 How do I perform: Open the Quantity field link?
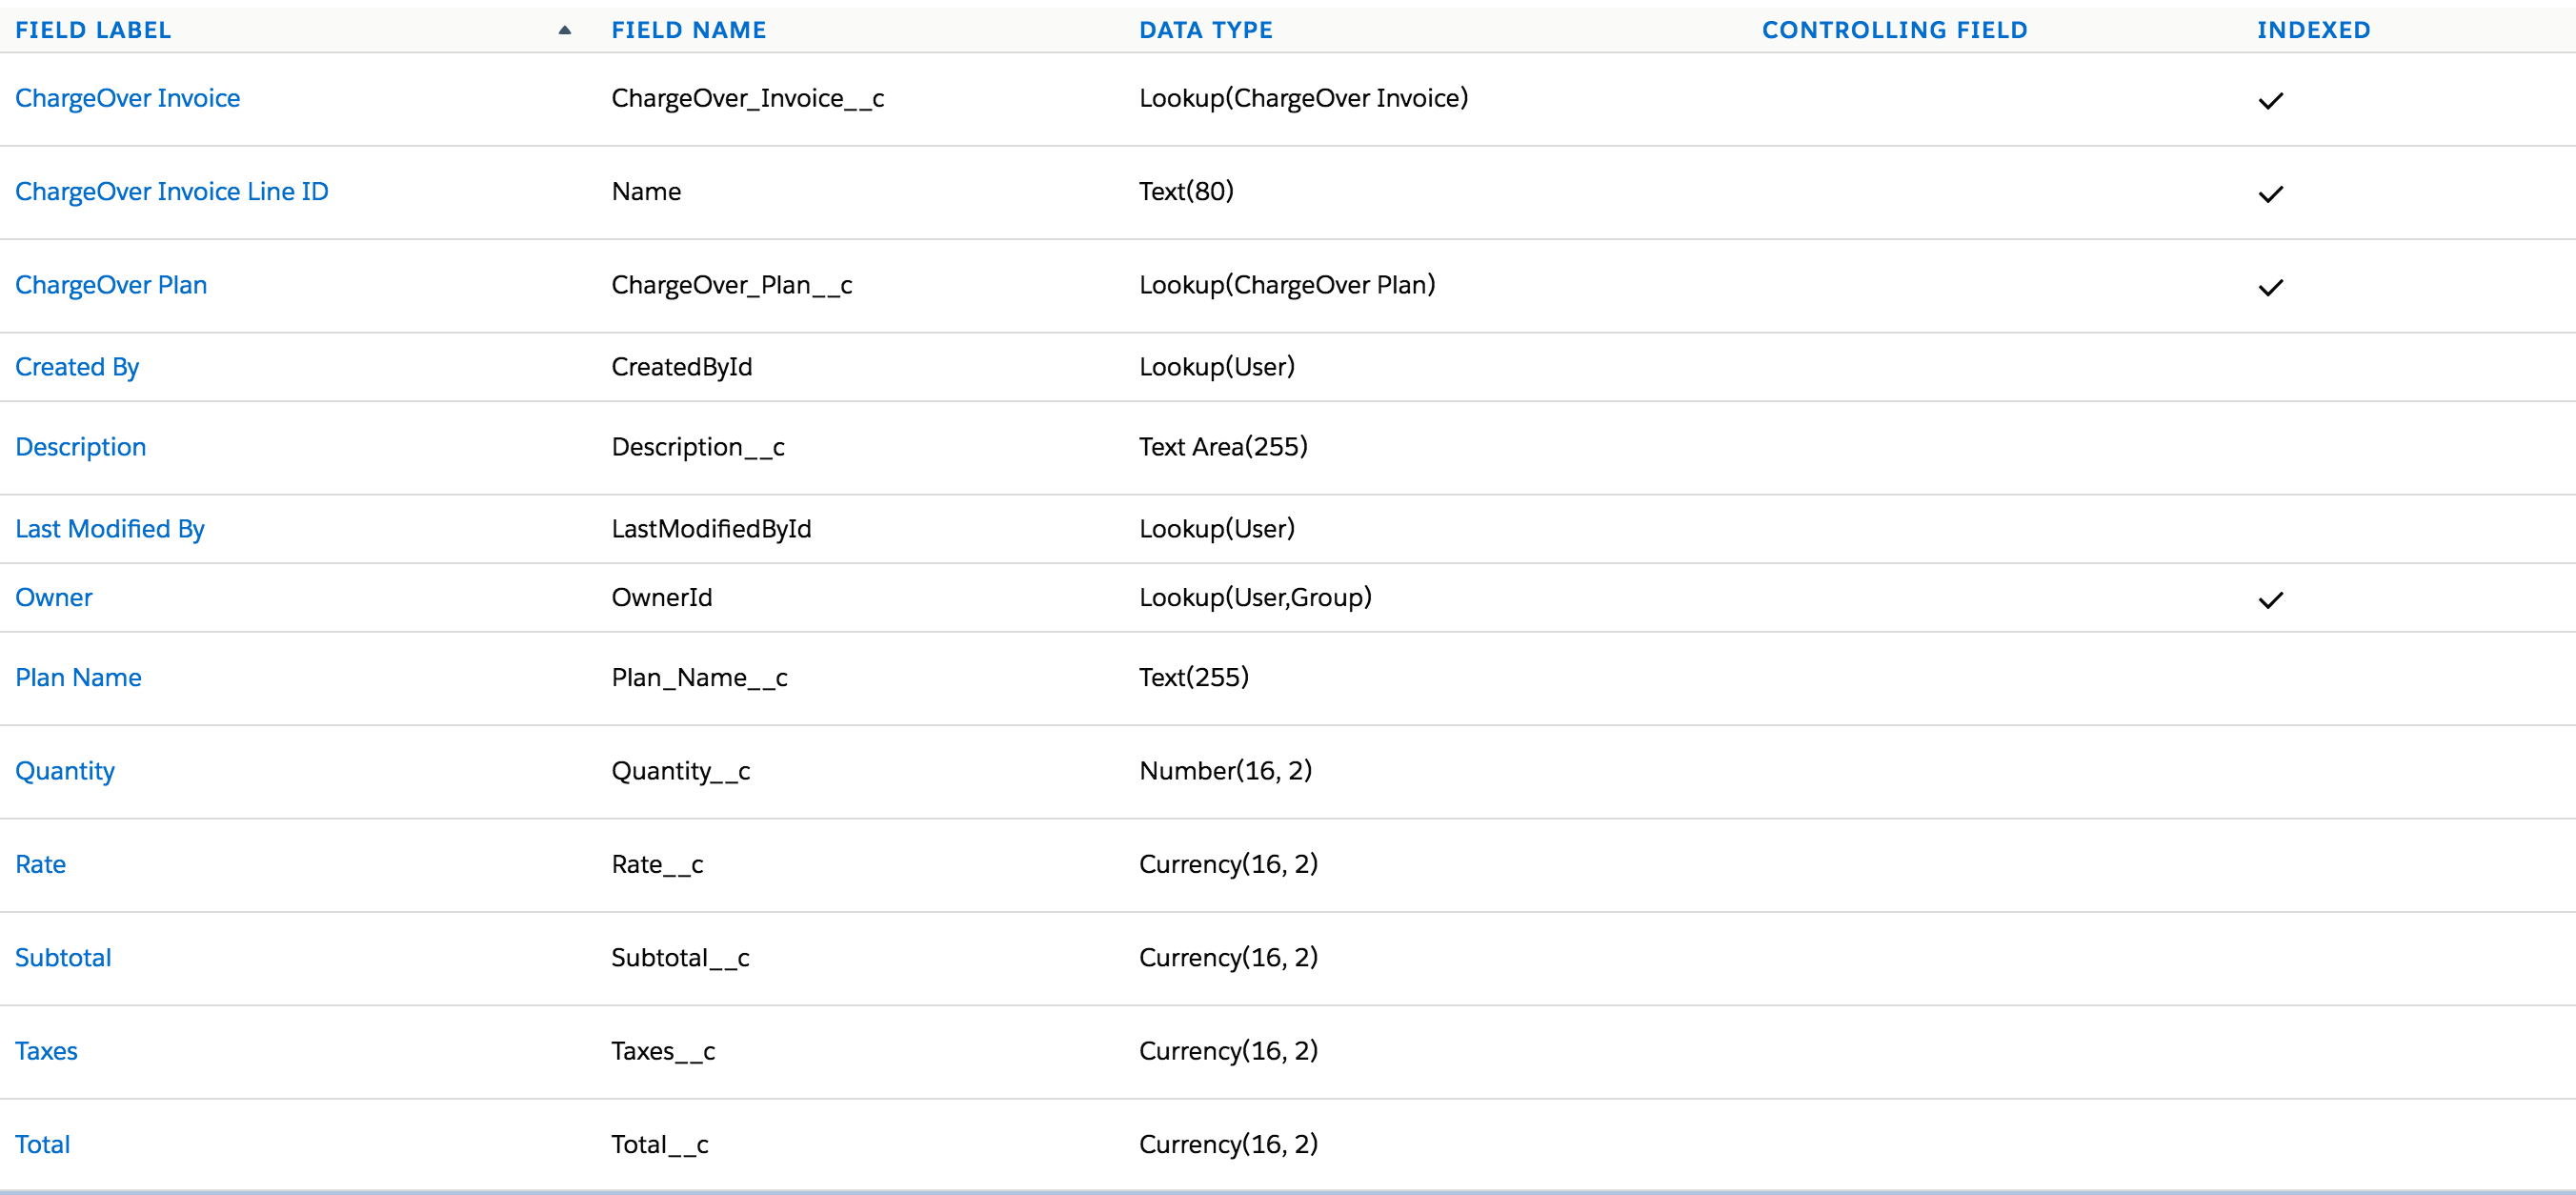click(x=65, y=771)
